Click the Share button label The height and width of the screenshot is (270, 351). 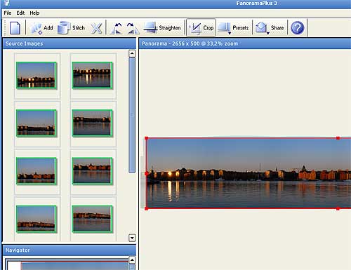pos(277,28)
